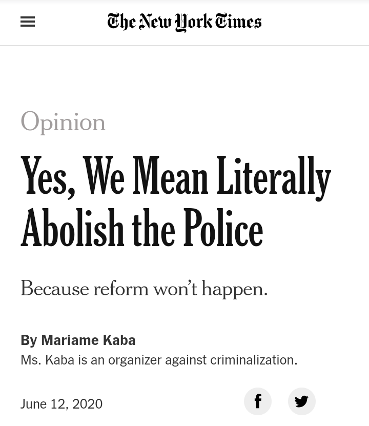Share the article on Facebook
369x426 pixels.
258,401
